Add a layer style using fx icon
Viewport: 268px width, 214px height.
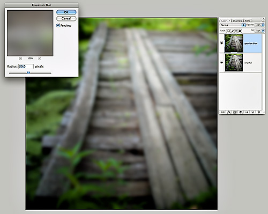(x=229, y=112)
